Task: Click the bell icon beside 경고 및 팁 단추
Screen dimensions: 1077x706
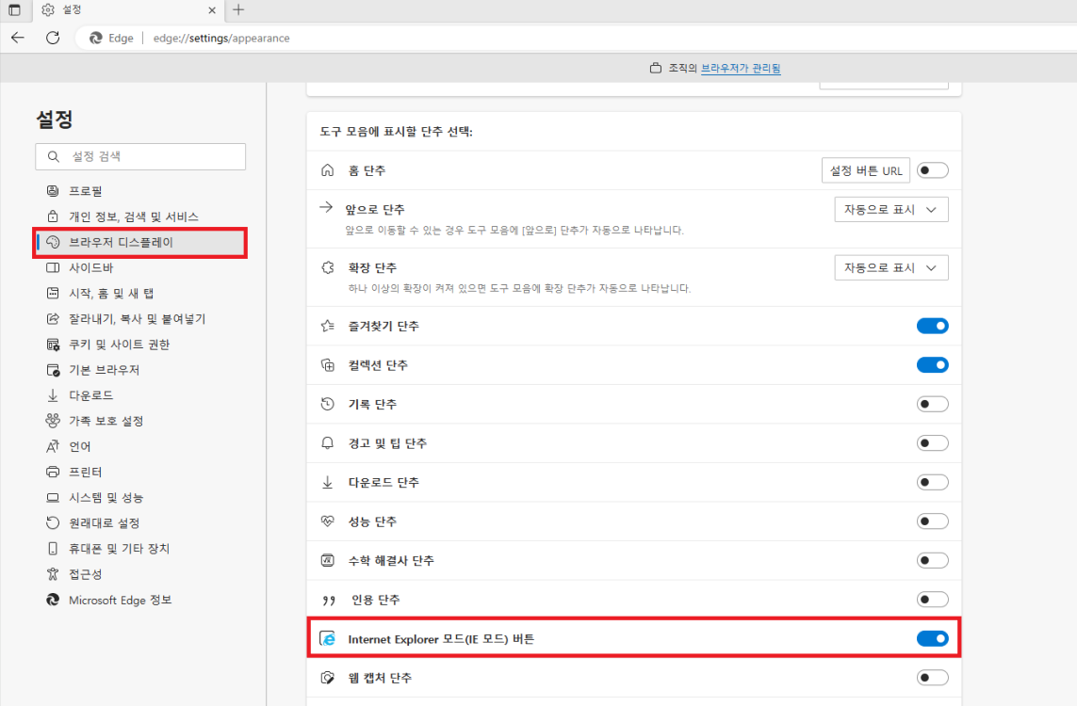Action: tap(328, 443)
